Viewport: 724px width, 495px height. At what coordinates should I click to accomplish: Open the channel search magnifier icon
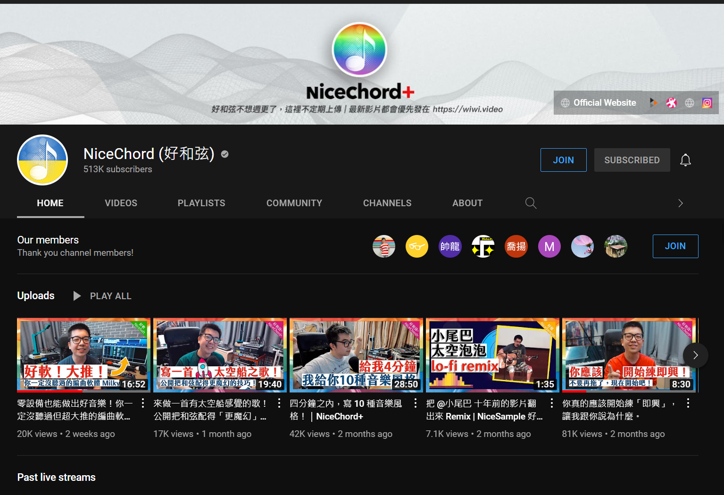click(x=531, y=203)
